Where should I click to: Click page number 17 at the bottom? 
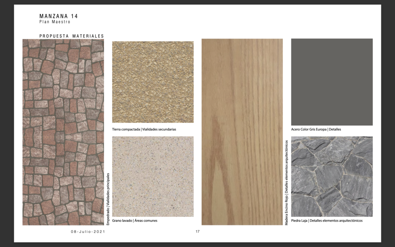(197, 232)
